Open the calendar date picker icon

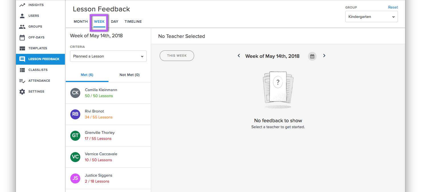tap(312, 56)
